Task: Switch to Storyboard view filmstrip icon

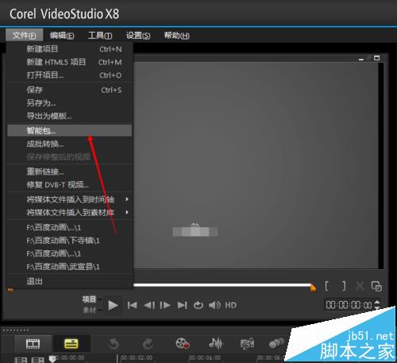Action: [33, 344]
